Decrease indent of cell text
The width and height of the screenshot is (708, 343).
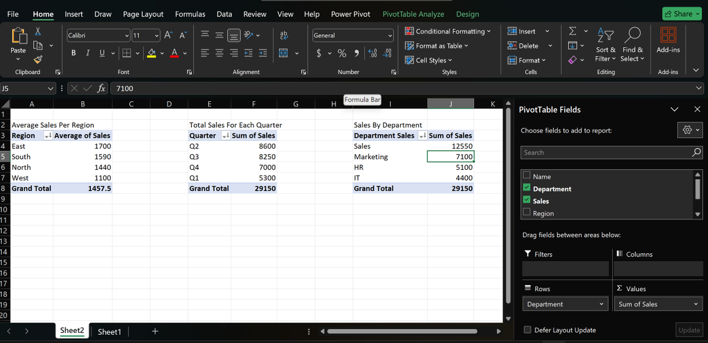point(248,53)
